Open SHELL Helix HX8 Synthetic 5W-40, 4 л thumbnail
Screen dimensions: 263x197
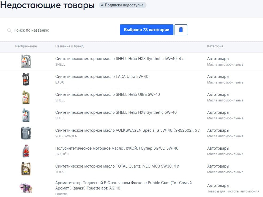26,61
